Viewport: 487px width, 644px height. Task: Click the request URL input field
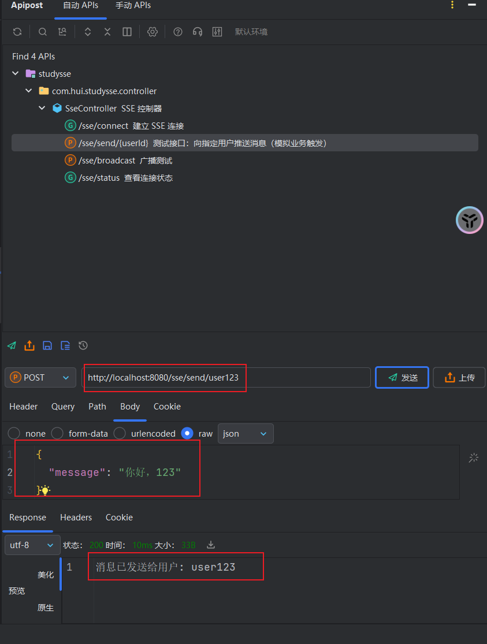226,377
